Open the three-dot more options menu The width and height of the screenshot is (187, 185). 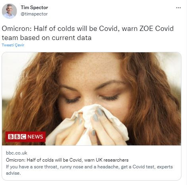click(178, 8)
